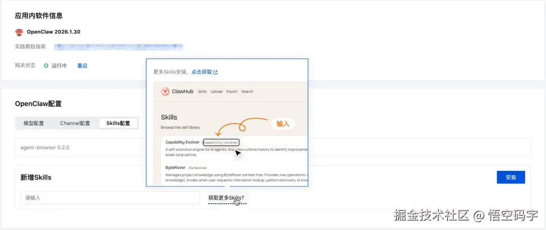
Task: Click the green running status indicator
Action: pos(46,65)
